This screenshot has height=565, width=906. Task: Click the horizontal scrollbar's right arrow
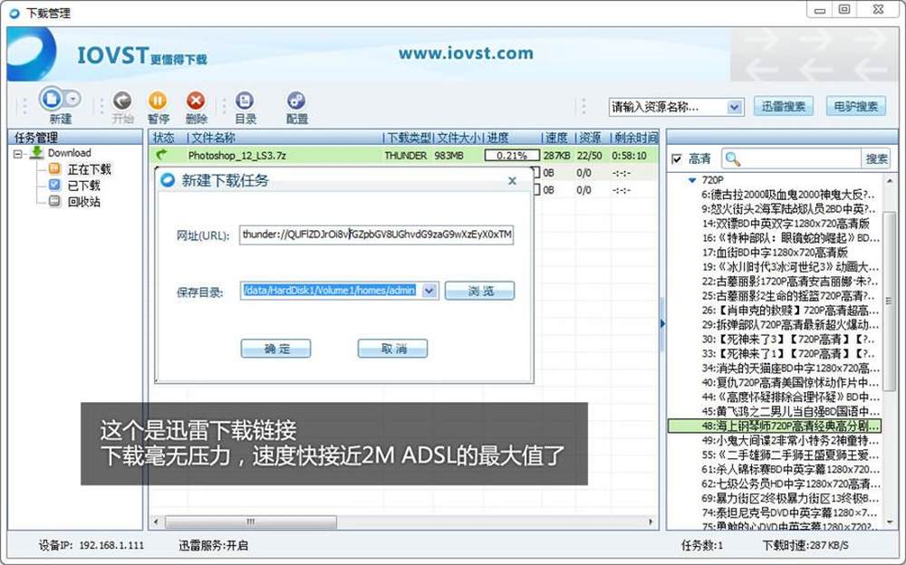tap(651, 522)
